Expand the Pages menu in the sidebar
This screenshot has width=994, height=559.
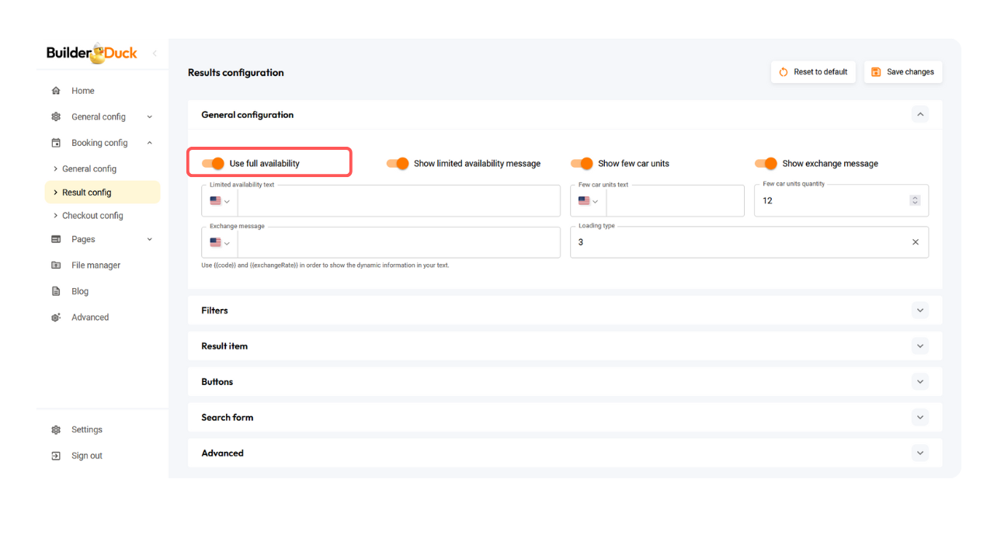pos(149,239)
